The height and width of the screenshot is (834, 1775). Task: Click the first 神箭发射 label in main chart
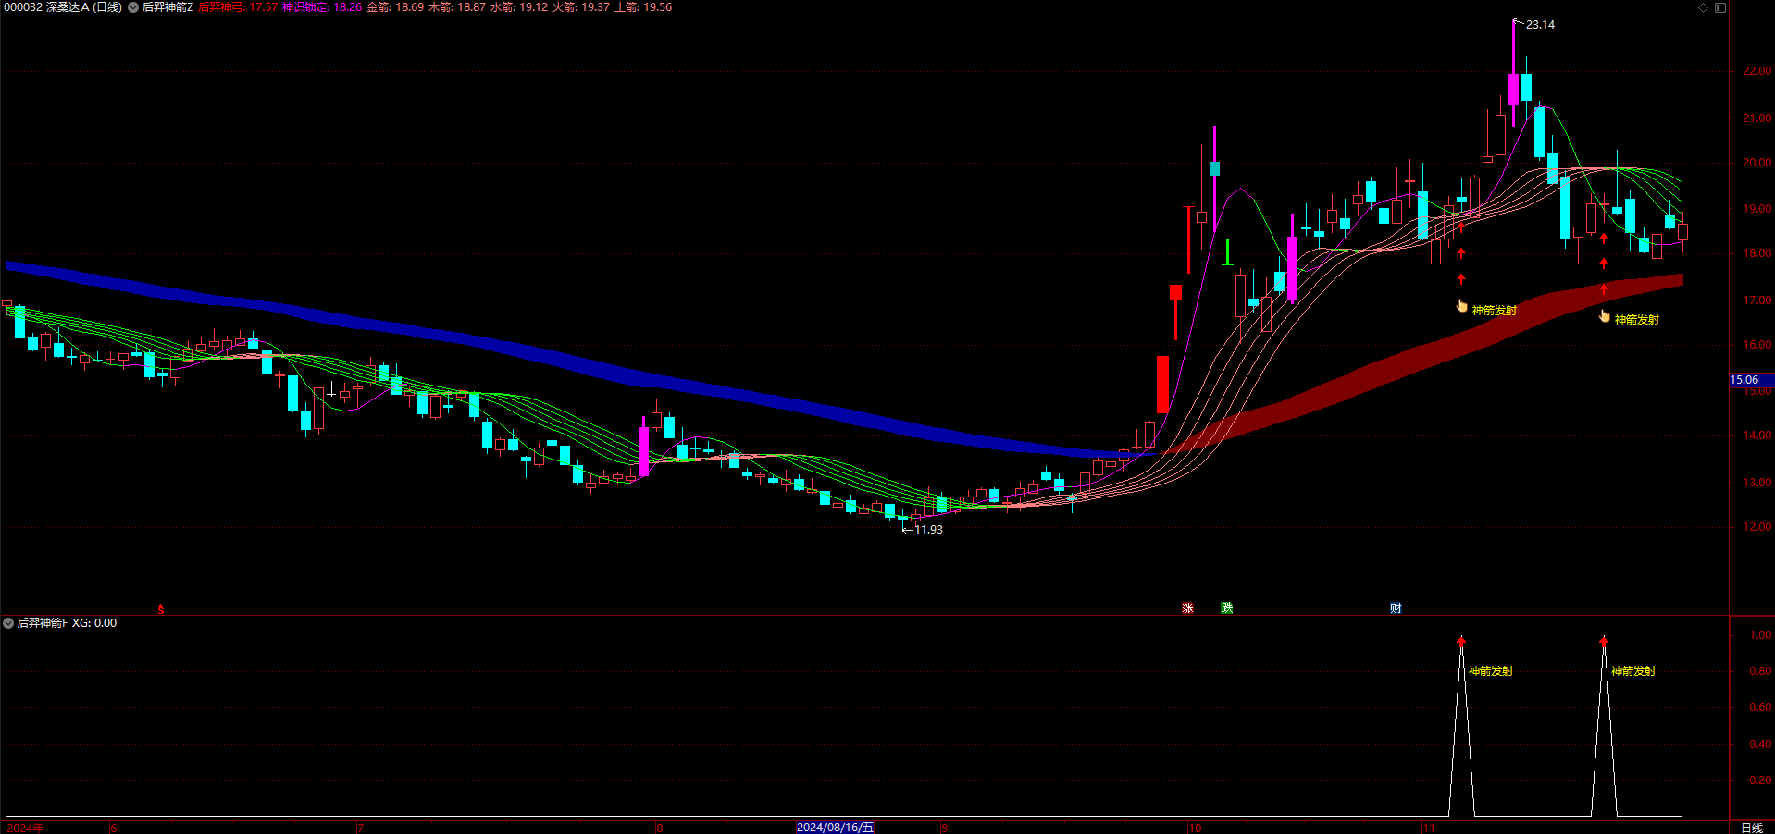click(1495, 311)
